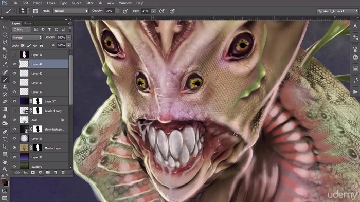
Task: Select the Dodge tool
Action: point(5,124)
